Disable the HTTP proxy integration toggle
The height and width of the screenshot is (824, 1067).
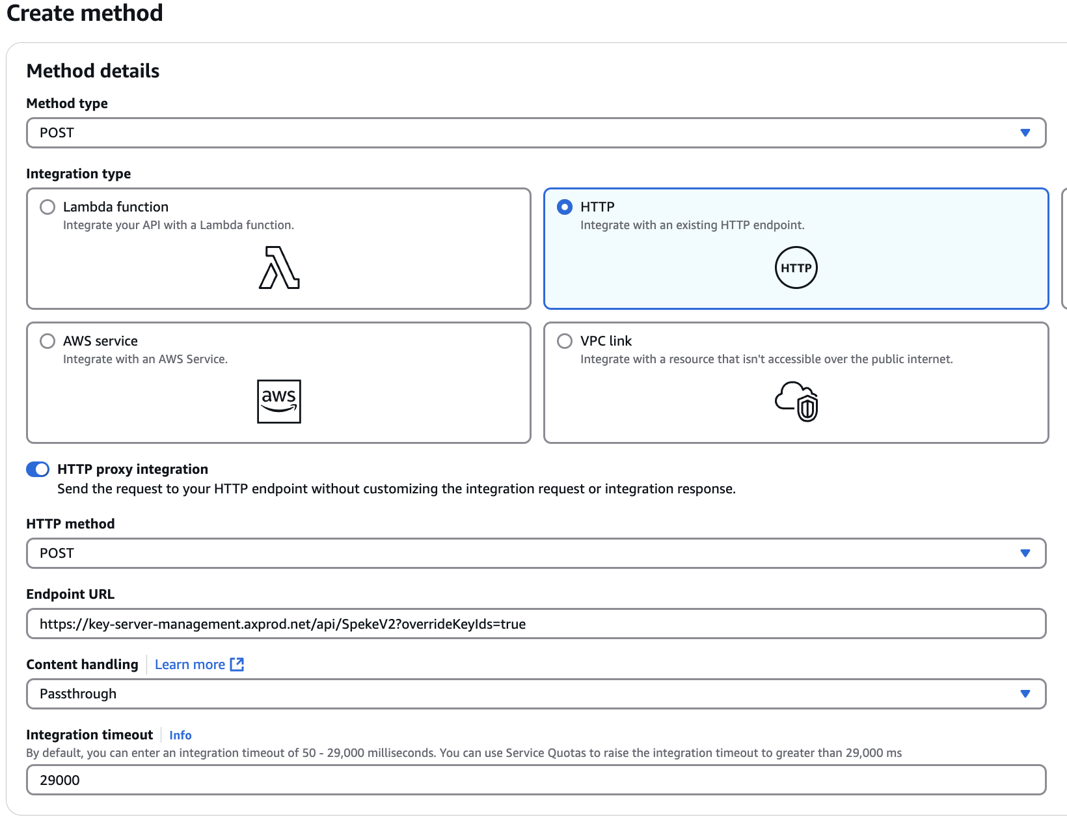pos(38,469)
